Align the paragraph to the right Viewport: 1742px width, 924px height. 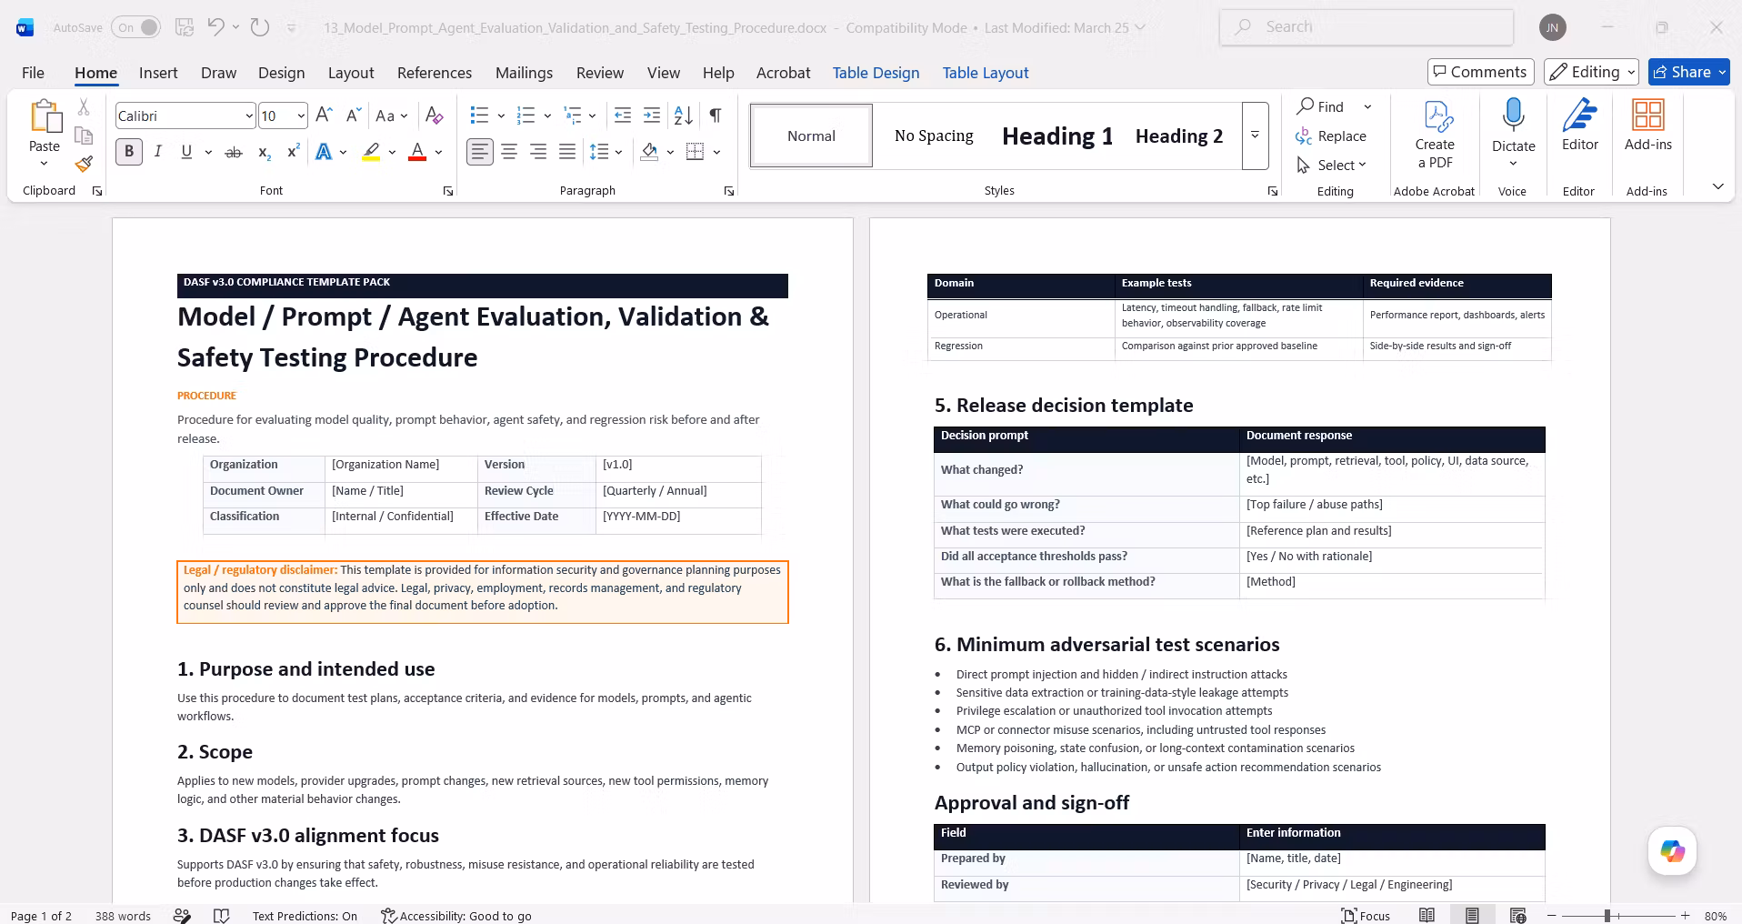click(x=538, y=152)
